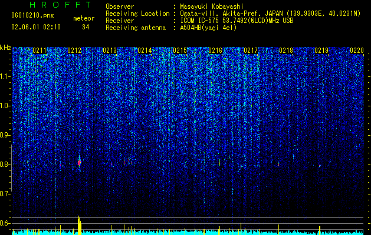371x235 pixels.
Task: Click the 'Receiving antenna' label
Action: pyautogui.click(x=136, y=28)
